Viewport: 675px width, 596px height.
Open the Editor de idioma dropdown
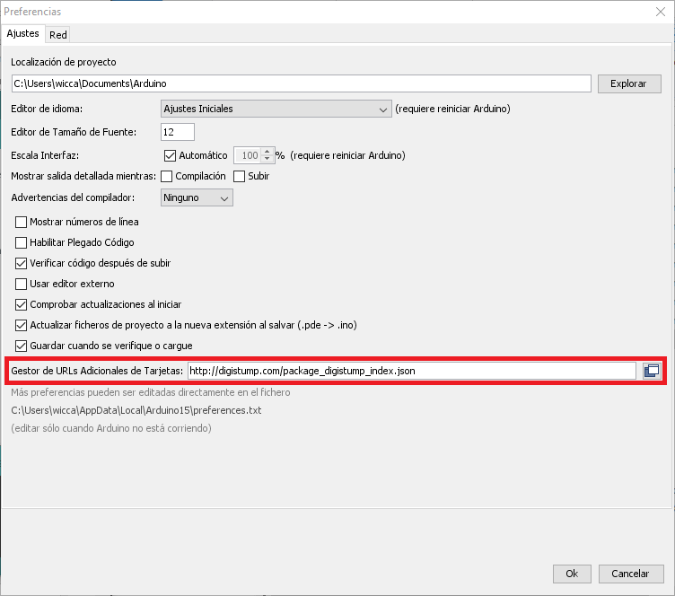275,109
